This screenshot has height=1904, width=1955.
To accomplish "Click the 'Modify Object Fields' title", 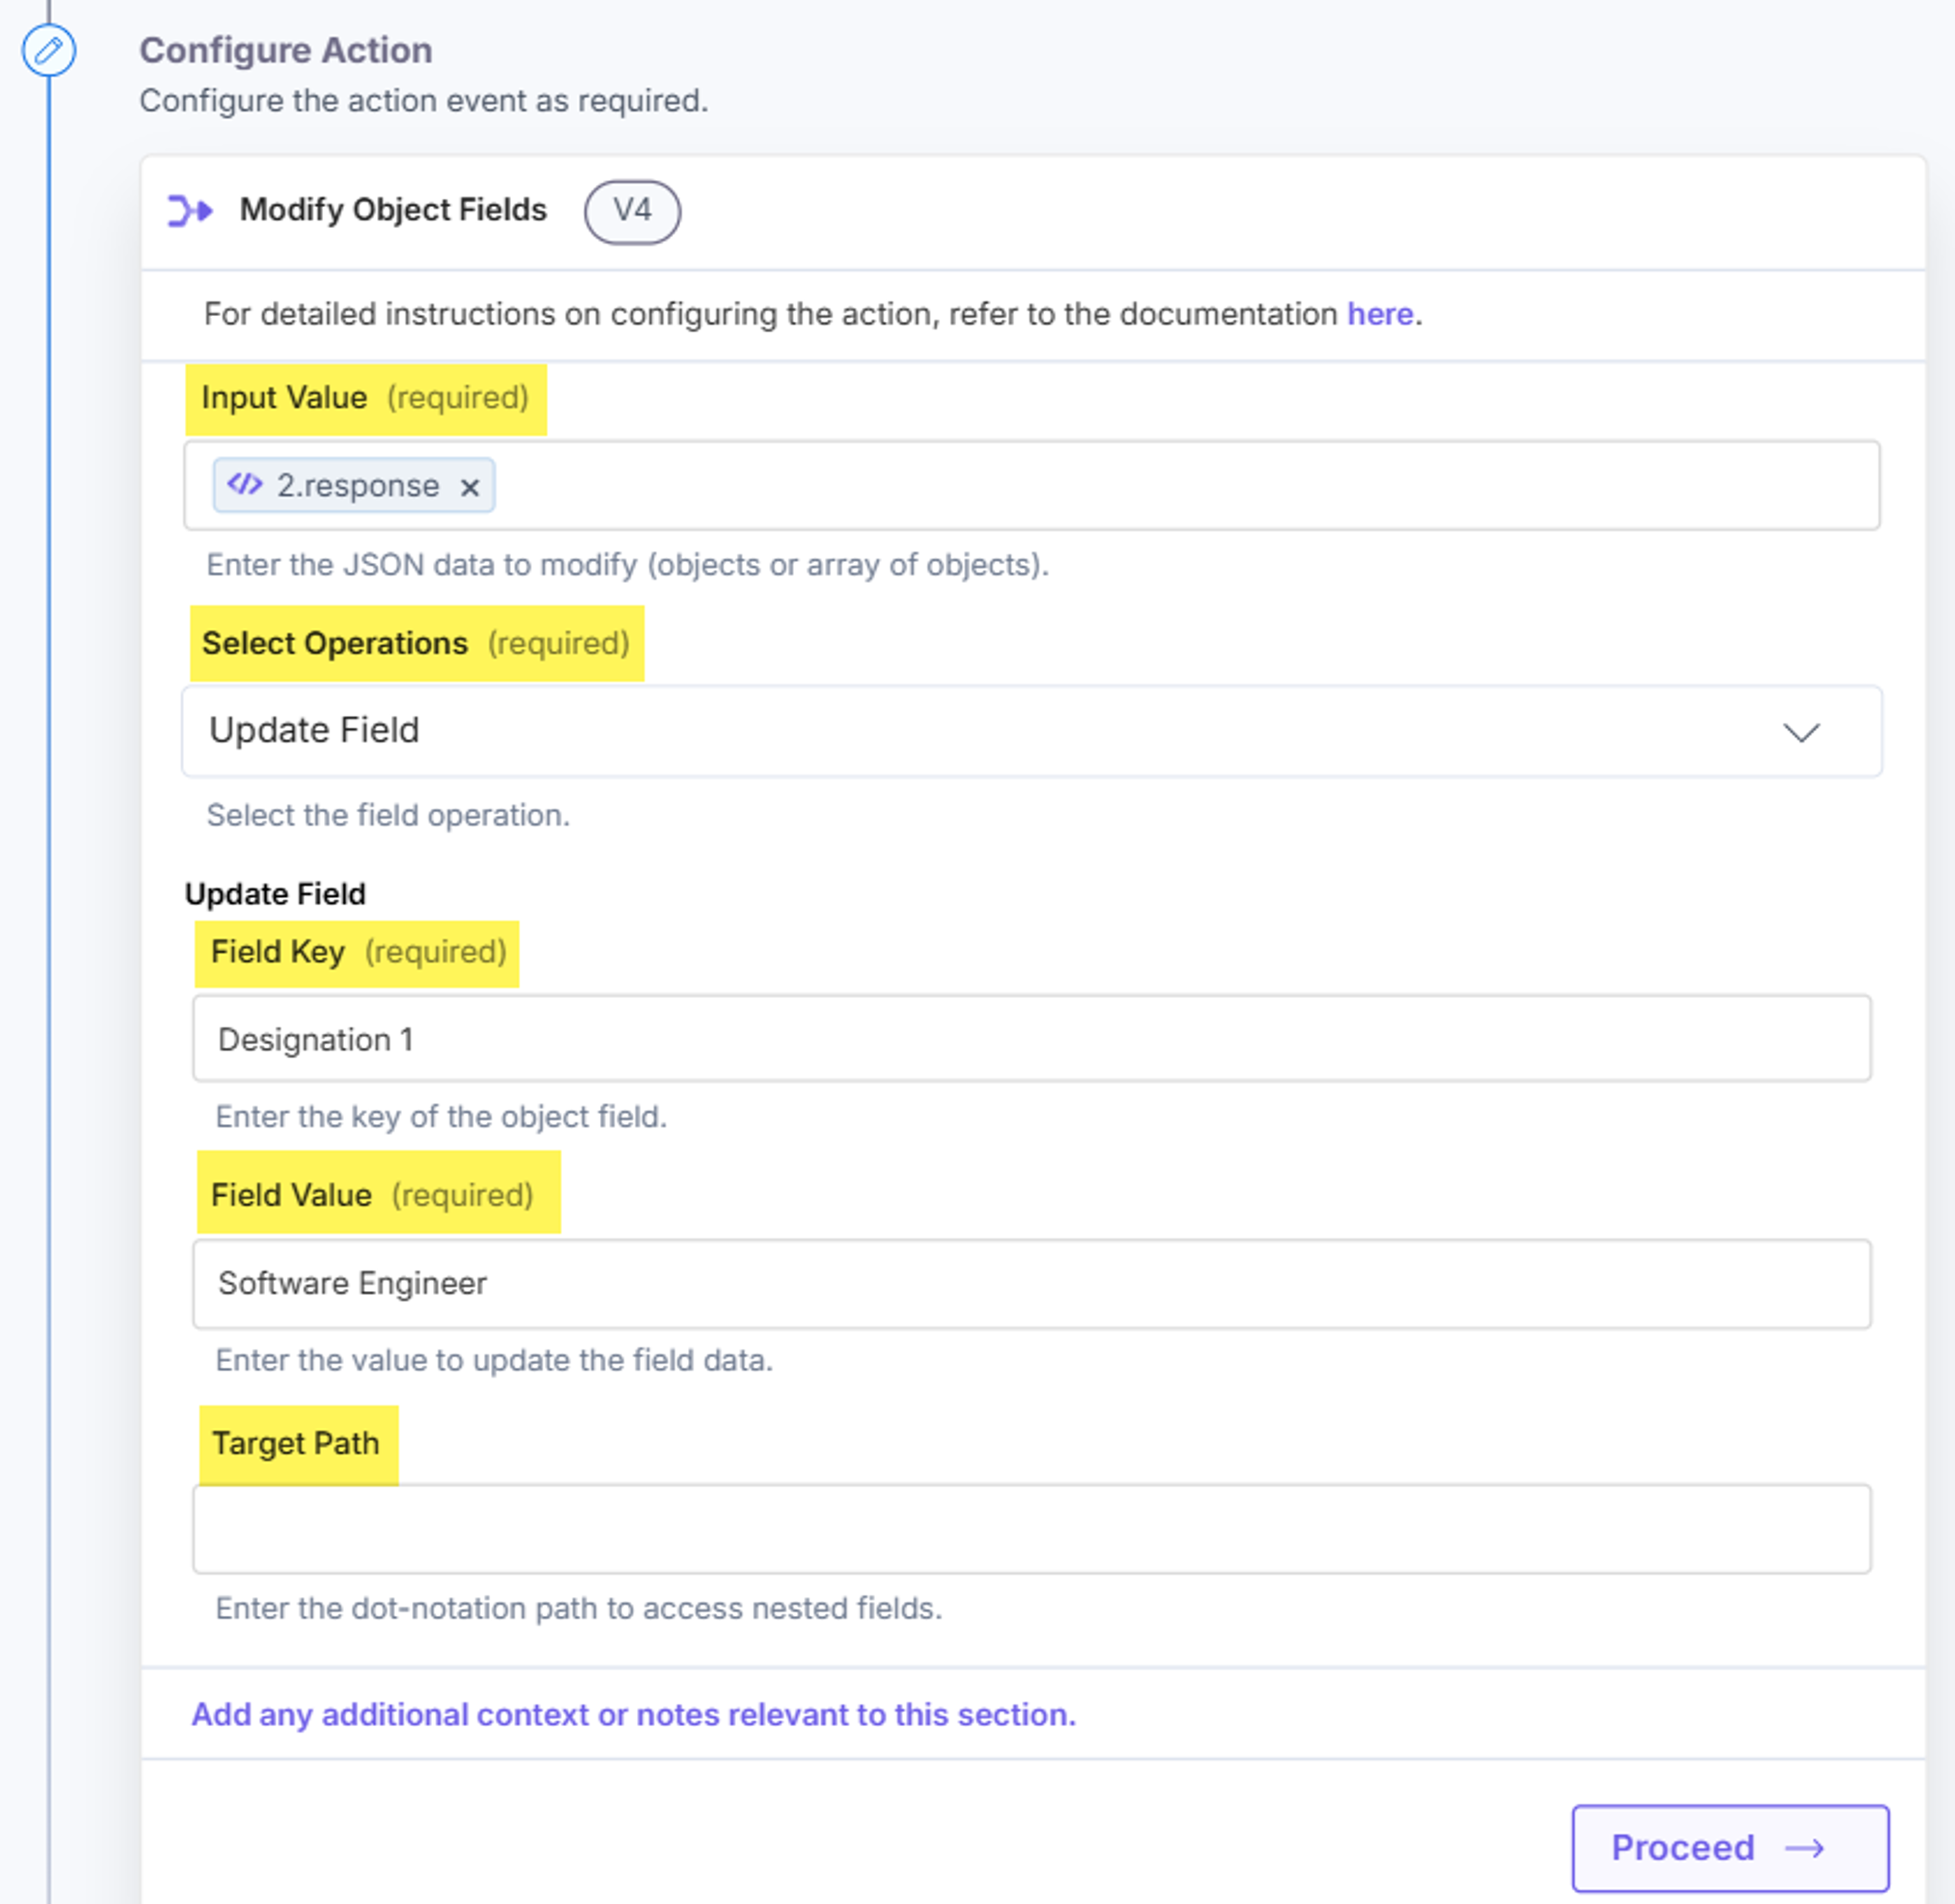I will pyautogui.click(x=393, y=210).
